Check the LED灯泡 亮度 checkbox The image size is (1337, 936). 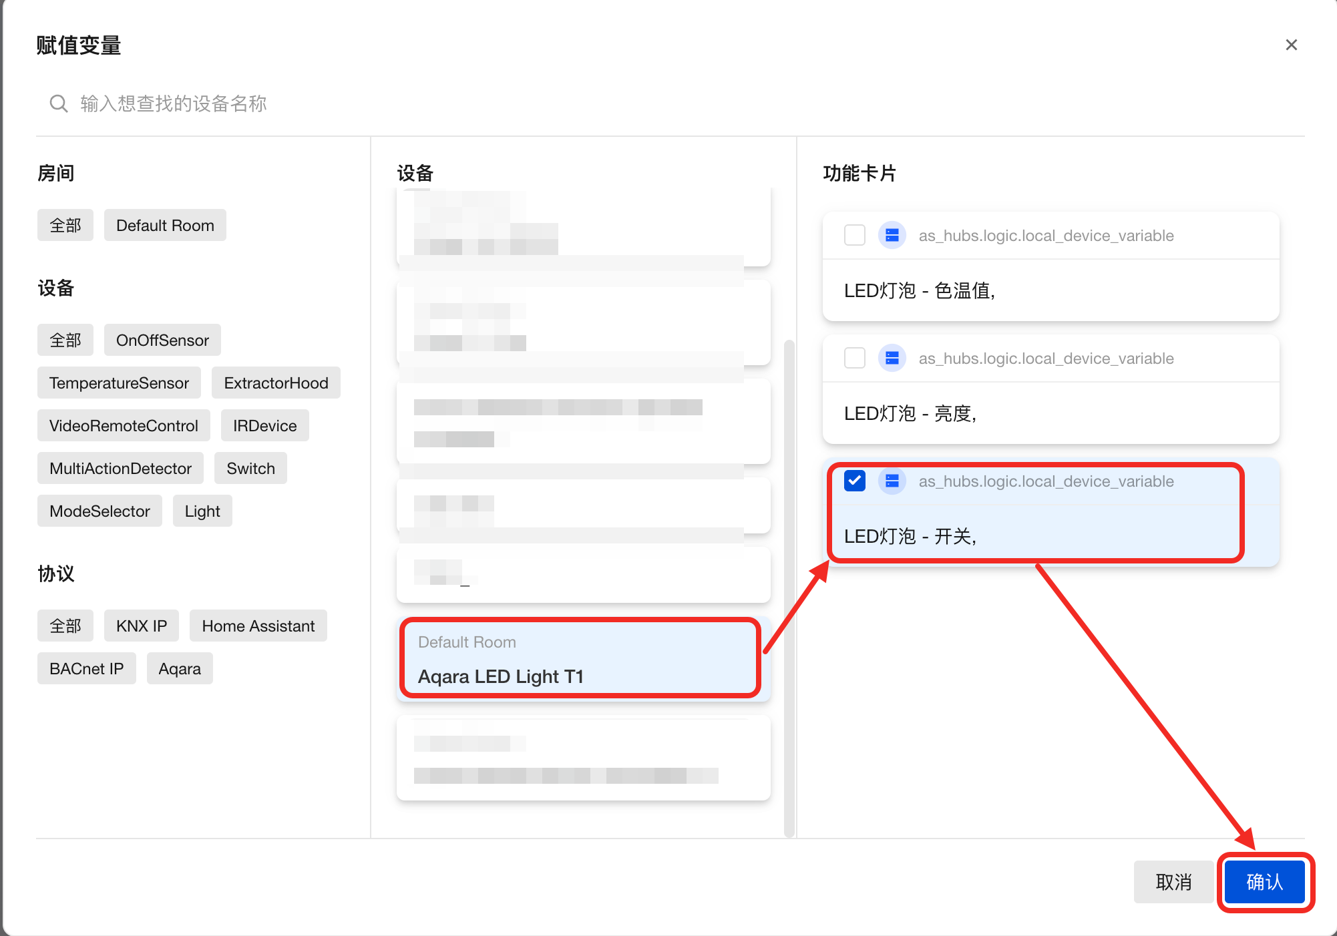pyautogui.click(x=854, y=359)
